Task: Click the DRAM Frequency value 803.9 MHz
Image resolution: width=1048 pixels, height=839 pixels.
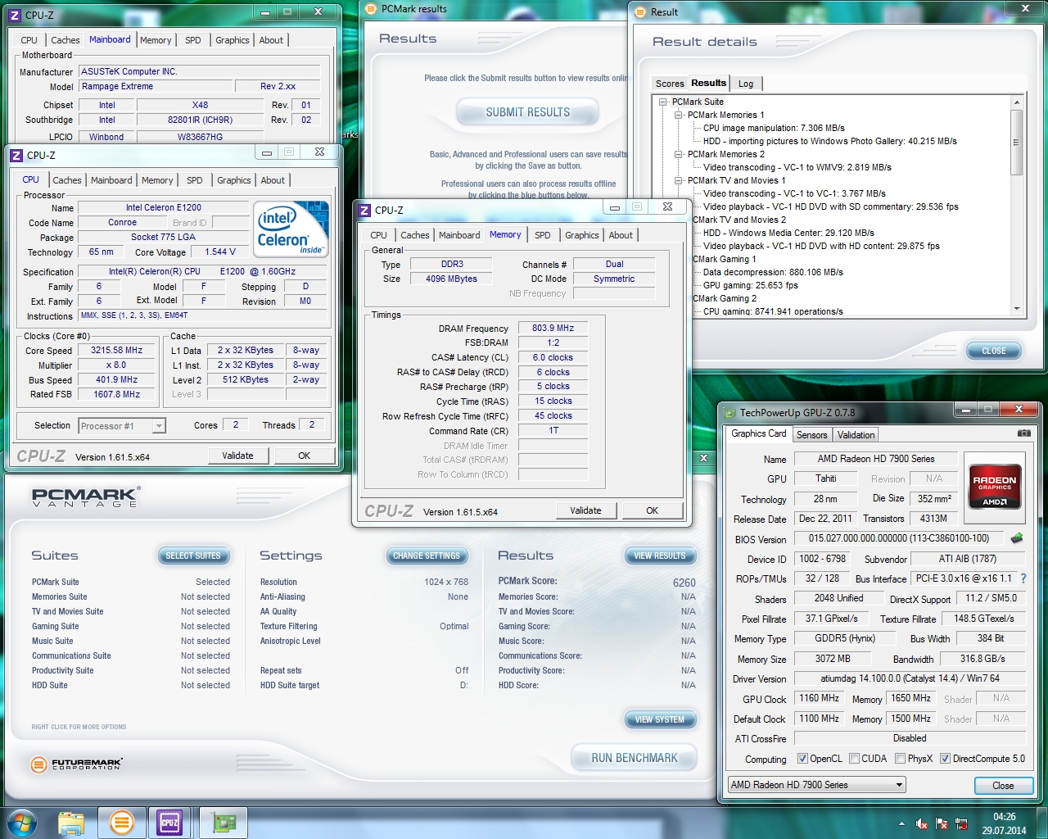Action: (x=553, y=328)
